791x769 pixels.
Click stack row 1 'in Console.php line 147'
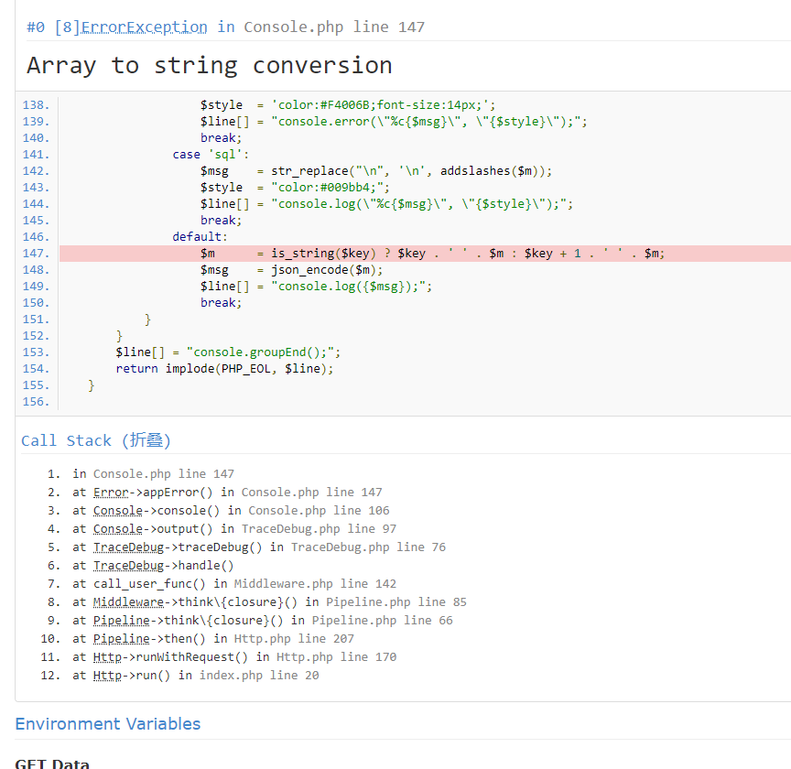(154, 474)
